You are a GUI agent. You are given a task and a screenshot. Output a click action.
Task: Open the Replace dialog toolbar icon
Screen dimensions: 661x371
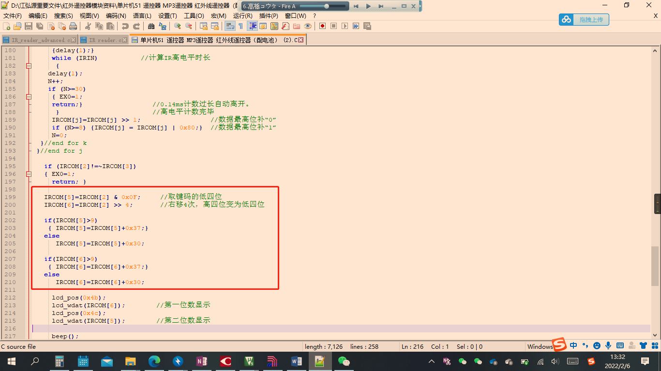[163, 26]
